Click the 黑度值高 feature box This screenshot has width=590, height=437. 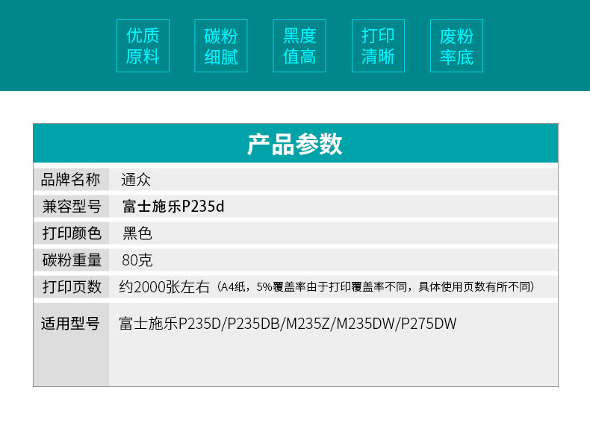pyautogui.click(x=299, y=45)
